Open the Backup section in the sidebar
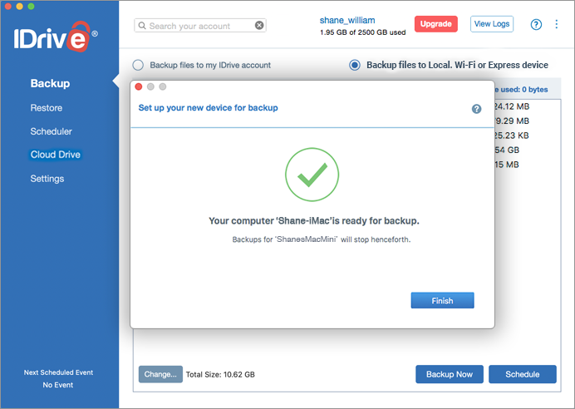This screenshot has height=409, width=575. click(x=50, y=83)
